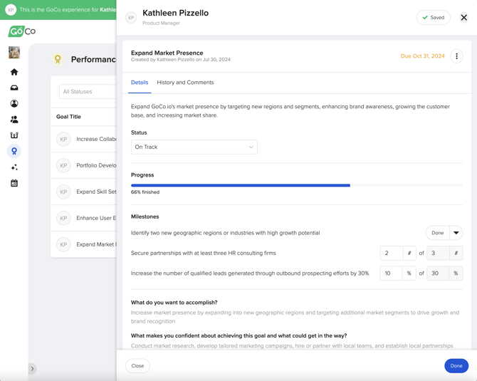Open the Performance ribbon icon in sidebar
The image size is (477, 381).
[x=14, y=151]
